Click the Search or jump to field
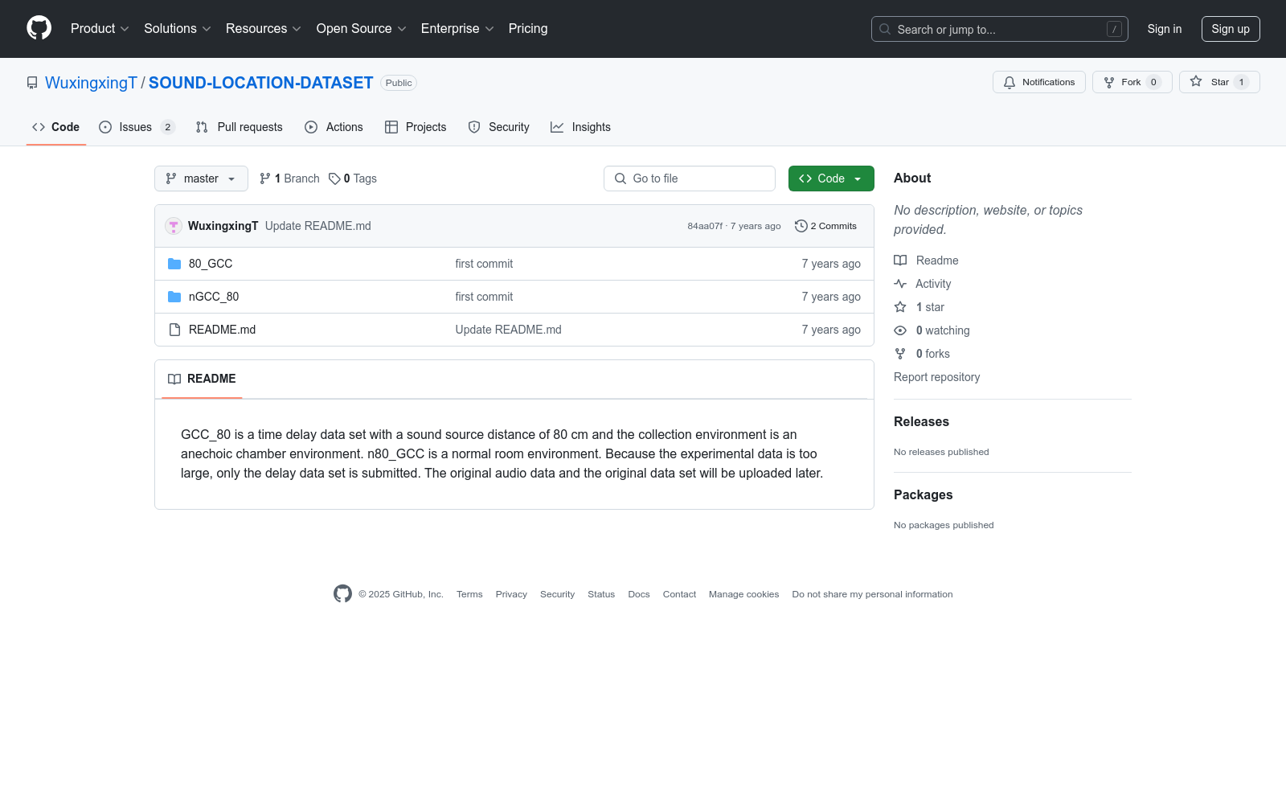Screen dimensions: 1286x804 pos(1000,29)
